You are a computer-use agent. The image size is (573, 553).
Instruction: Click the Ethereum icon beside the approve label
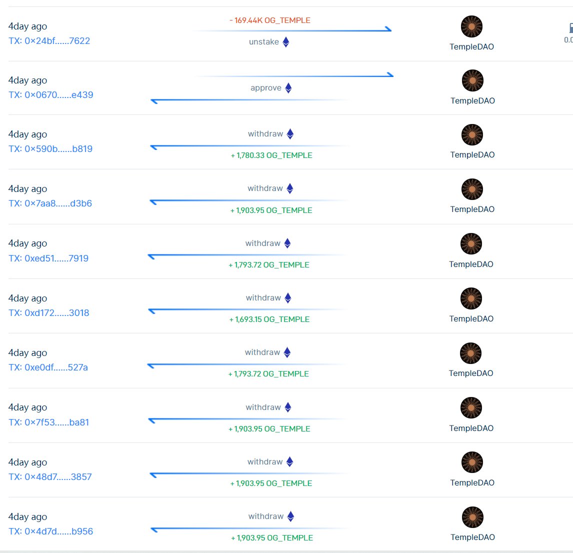point(287,87)
